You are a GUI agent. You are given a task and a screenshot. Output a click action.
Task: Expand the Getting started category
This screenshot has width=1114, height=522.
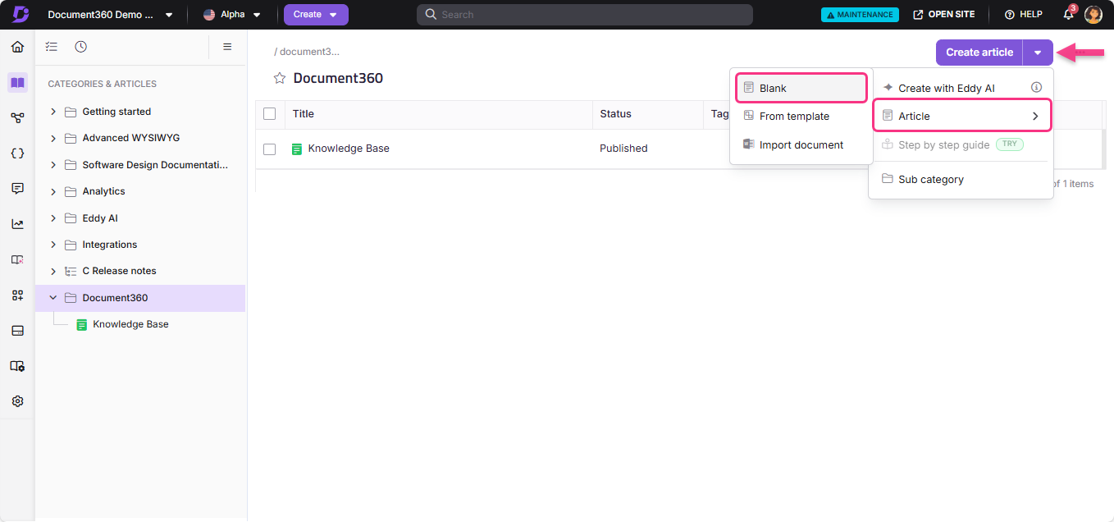click(53, 112)
